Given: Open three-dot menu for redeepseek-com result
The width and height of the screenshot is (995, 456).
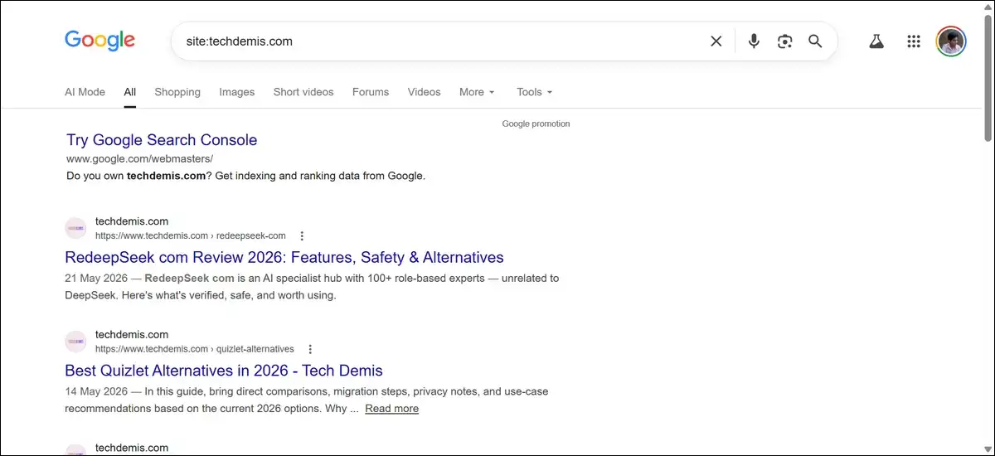Looking at the screenshot, I should (x=302, y=236).
